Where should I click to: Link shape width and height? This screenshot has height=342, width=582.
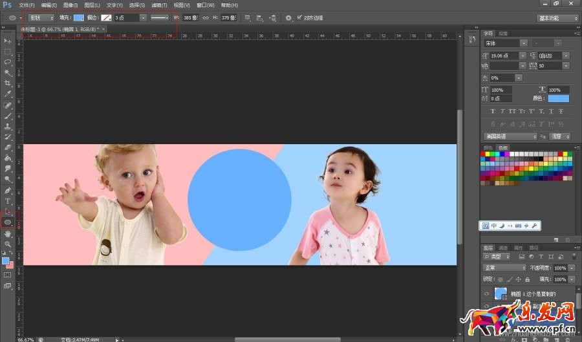click(206, 17)
